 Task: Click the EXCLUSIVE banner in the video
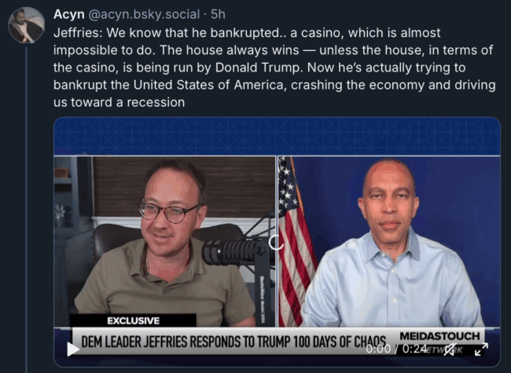click(x=134, y=320)
